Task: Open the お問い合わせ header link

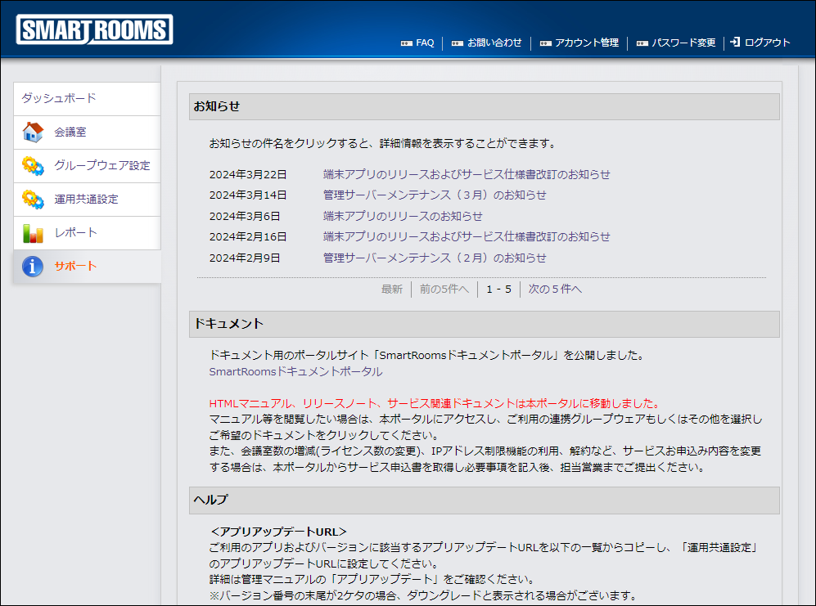Action: (x=494, y=43)
